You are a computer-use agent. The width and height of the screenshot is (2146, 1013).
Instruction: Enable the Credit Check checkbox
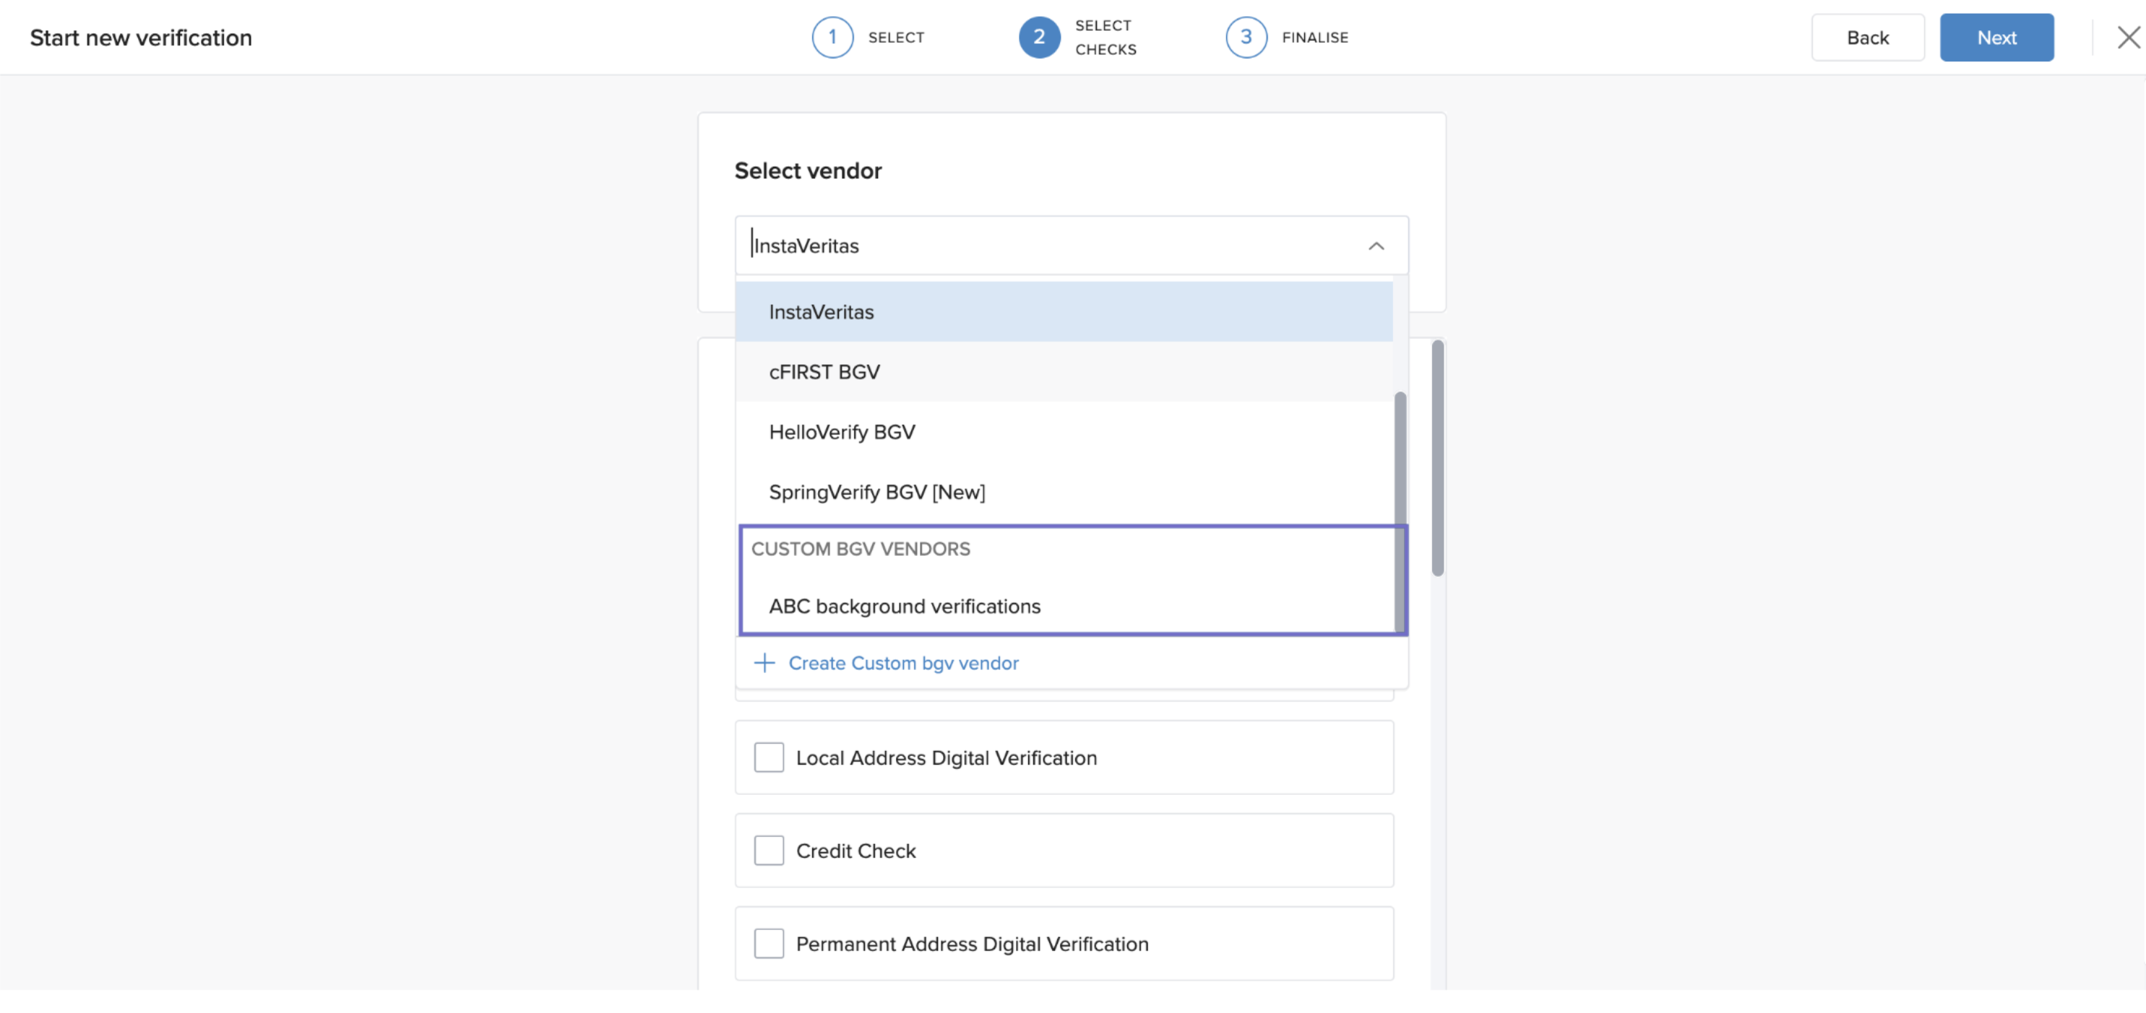(768, 851)
